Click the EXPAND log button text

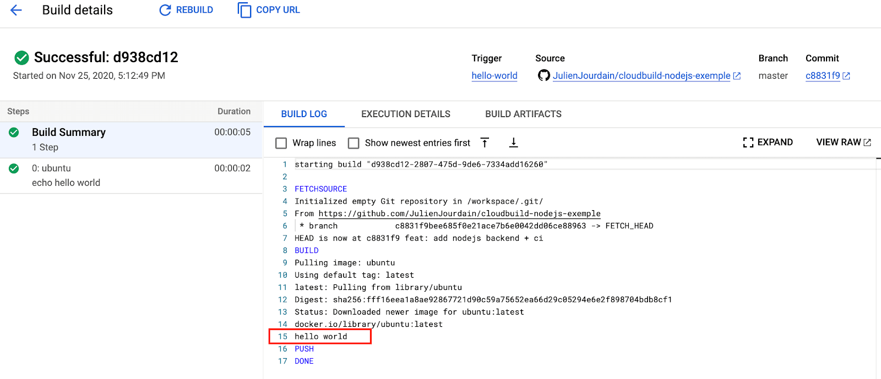click(775, 142)
